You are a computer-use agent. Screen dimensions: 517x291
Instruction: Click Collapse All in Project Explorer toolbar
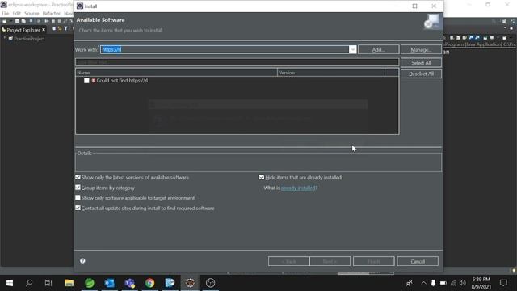pos(53,29)
